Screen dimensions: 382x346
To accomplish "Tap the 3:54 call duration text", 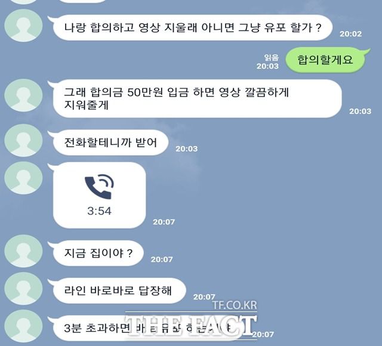I will (100, 211).
